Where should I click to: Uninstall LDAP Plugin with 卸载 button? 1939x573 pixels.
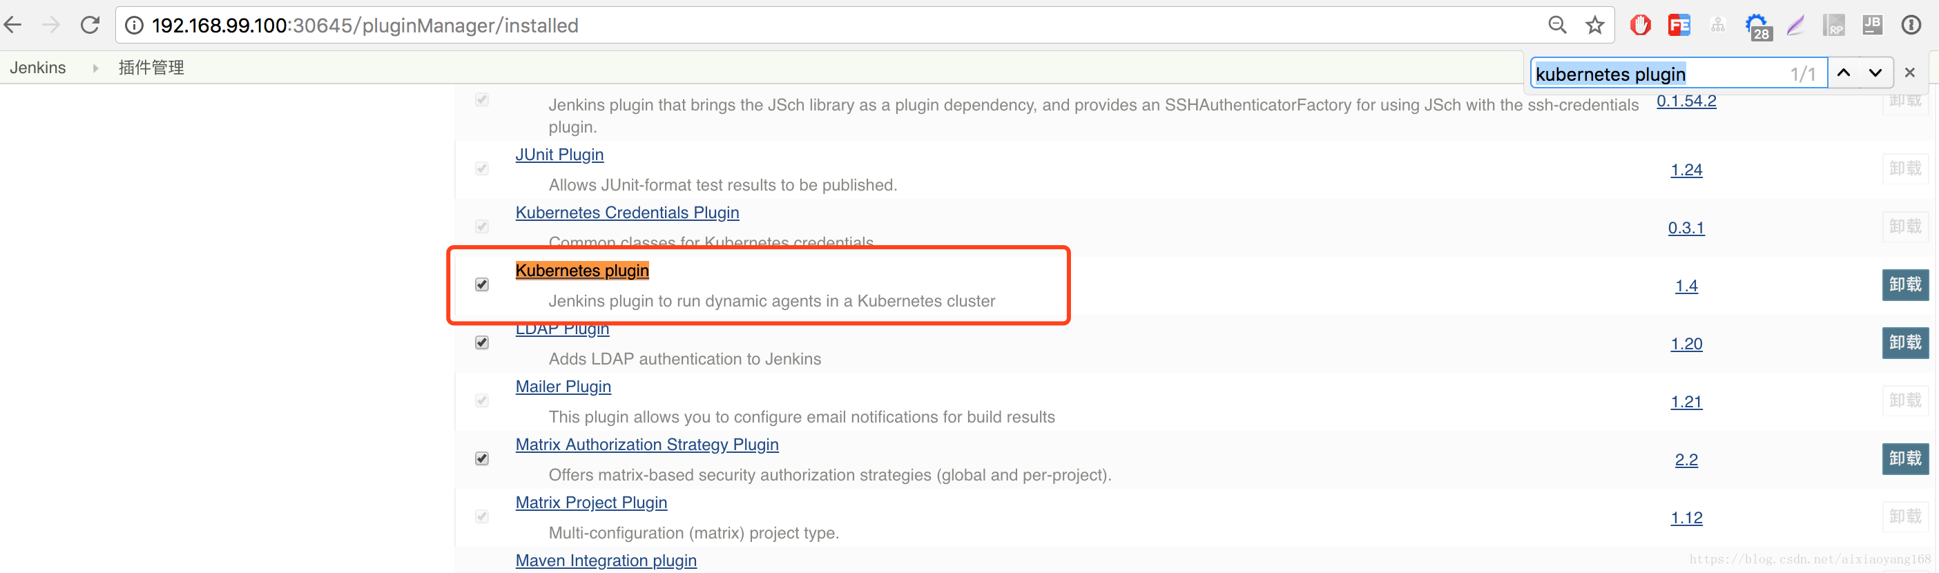click(x=1905, y=342)
